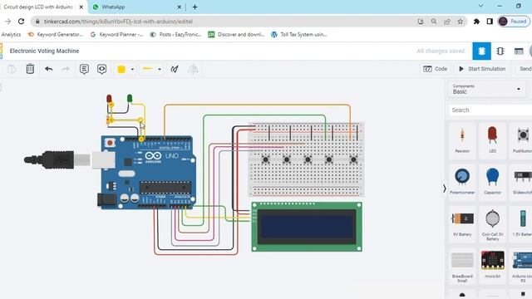This screenshot has height=299, width=532.
Task: Redo the last action
Action: [x=66, y=69]
